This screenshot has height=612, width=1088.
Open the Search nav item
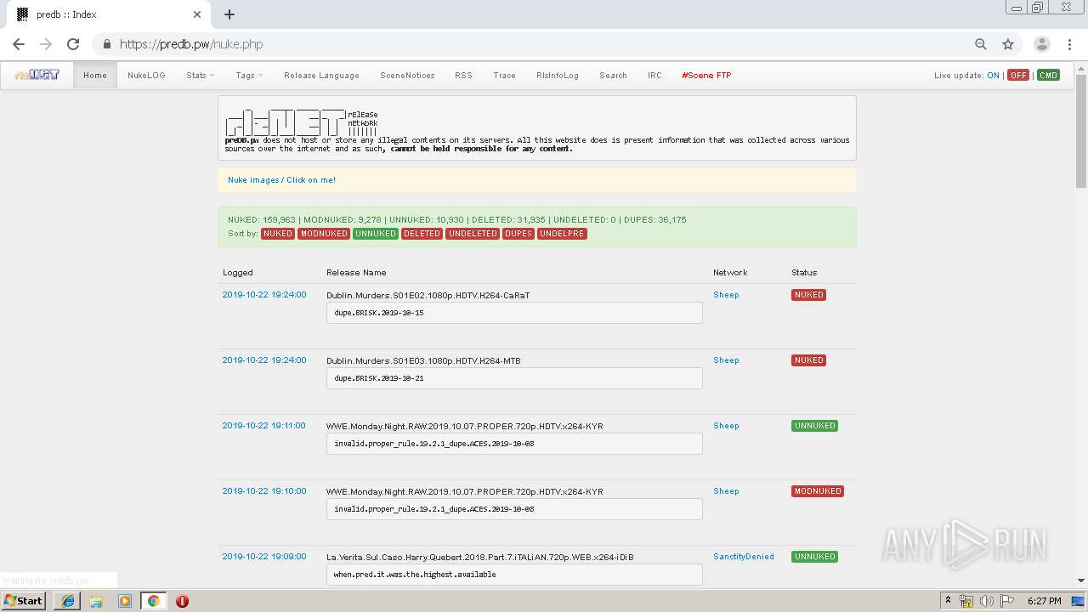pos(613,76)
